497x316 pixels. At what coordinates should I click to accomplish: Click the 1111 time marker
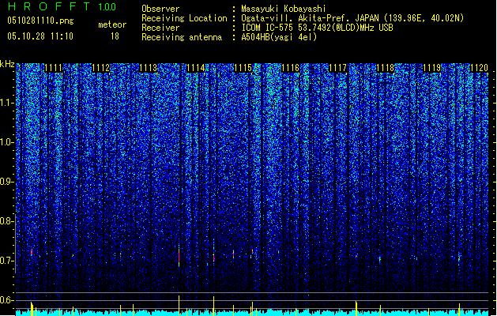point(53,68)
